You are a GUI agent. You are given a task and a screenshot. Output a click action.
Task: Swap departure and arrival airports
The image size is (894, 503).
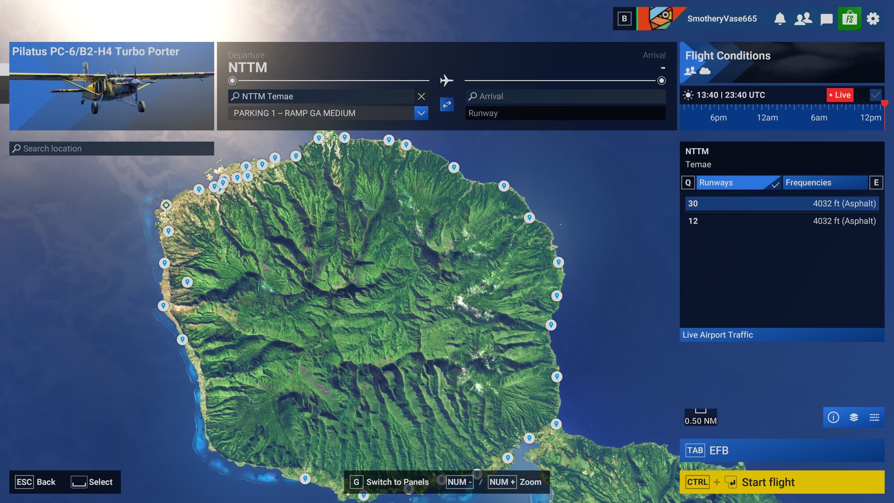(447, 104)
